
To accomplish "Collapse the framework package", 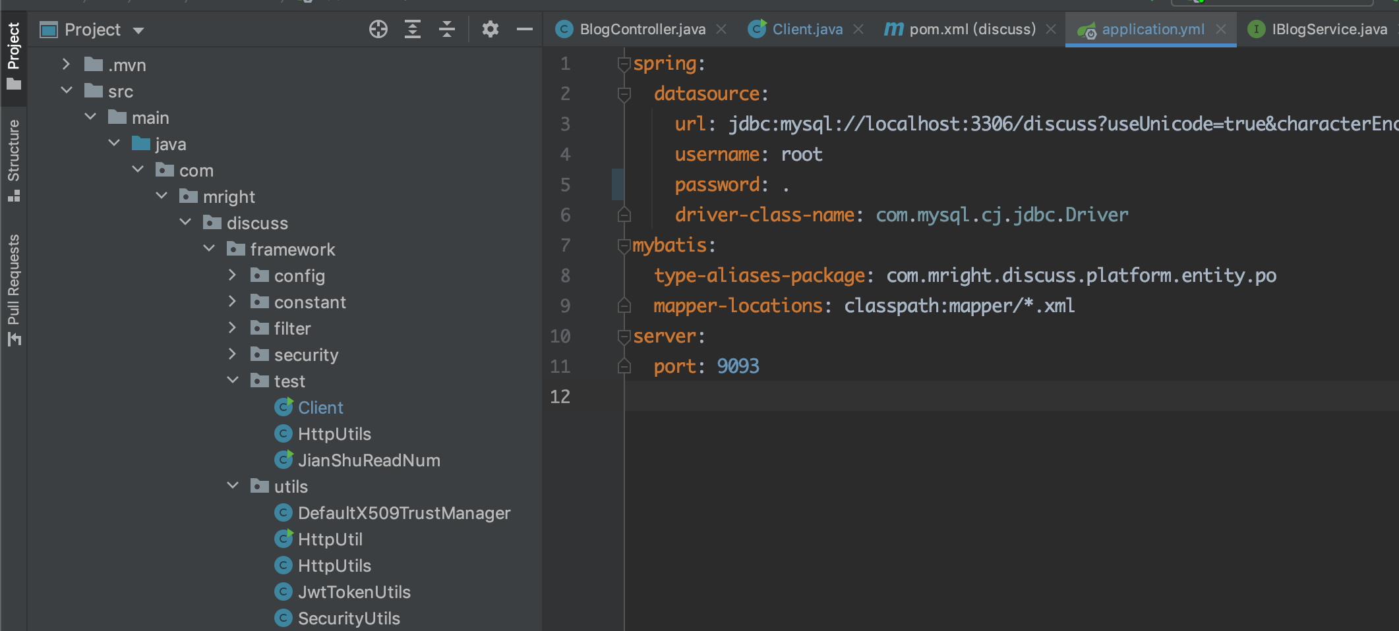I will click(209, 248).
